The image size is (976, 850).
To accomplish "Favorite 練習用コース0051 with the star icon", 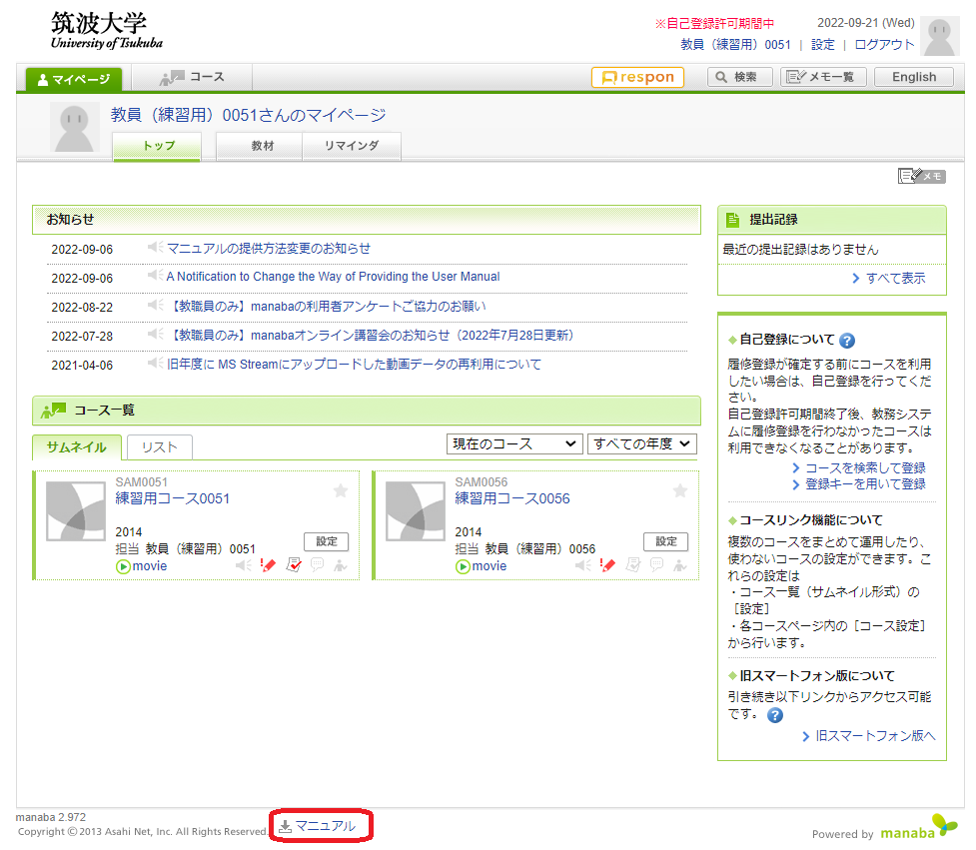I will tap(341, 491).
